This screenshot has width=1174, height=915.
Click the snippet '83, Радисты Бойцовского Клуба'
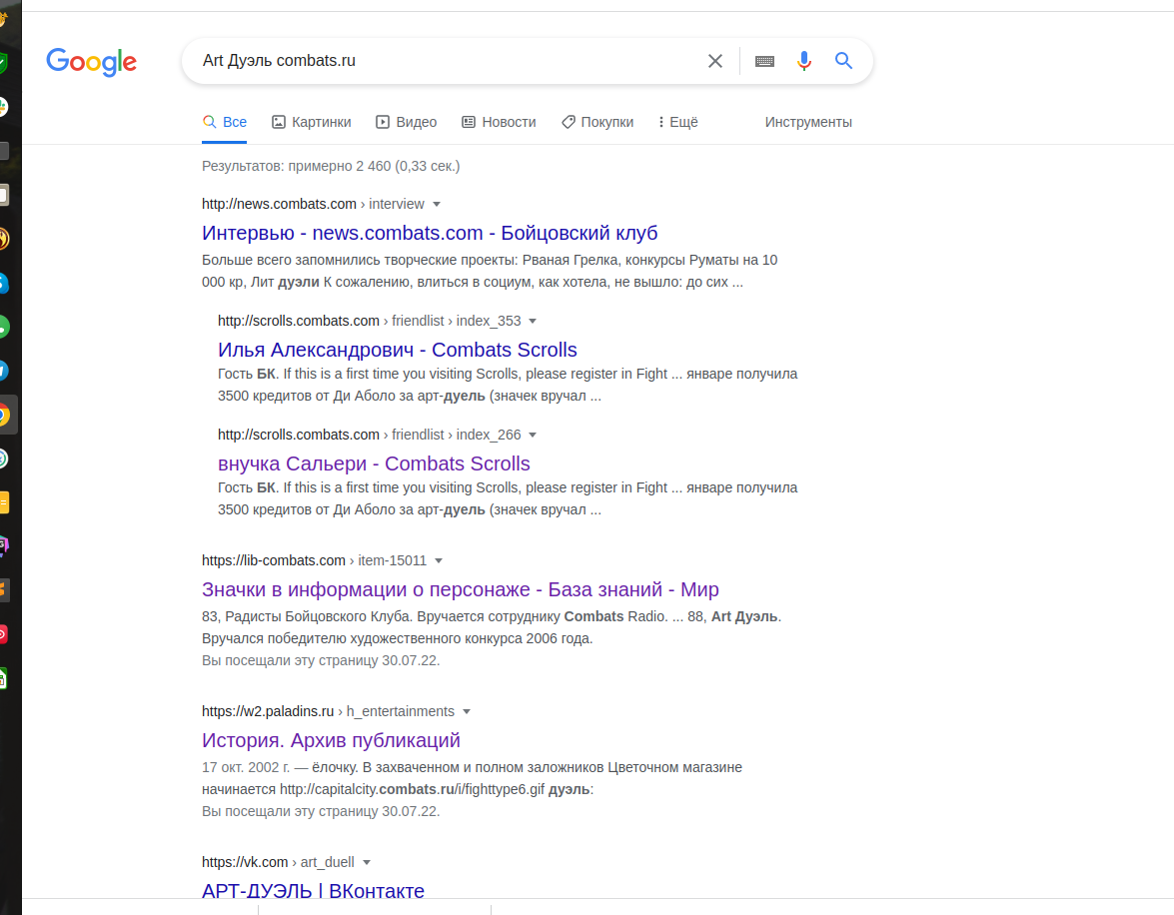492,627
